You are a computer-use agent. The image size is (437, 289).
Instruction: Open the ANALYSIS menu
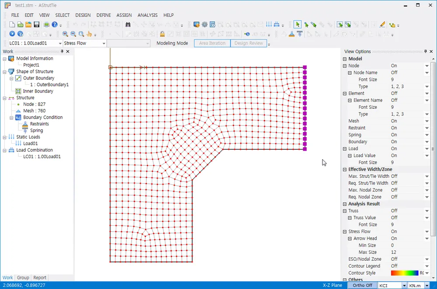click(147, 15)
